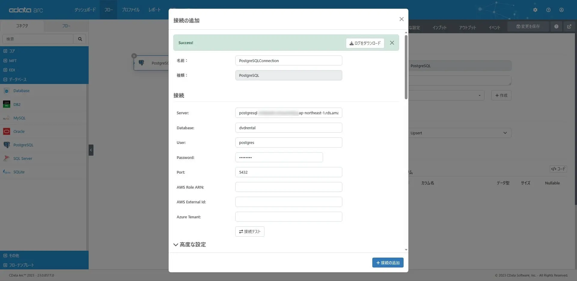This screenshot has height=281, width=577.
Task: Select the PostgreSQL connector icon
Action: pyautogui.click(x=7, y=145)
